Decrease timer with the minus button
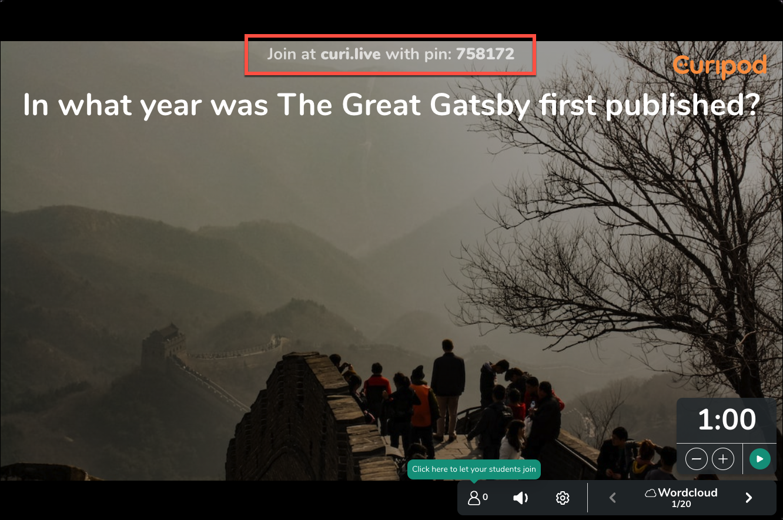 click(x=697, y=459)
